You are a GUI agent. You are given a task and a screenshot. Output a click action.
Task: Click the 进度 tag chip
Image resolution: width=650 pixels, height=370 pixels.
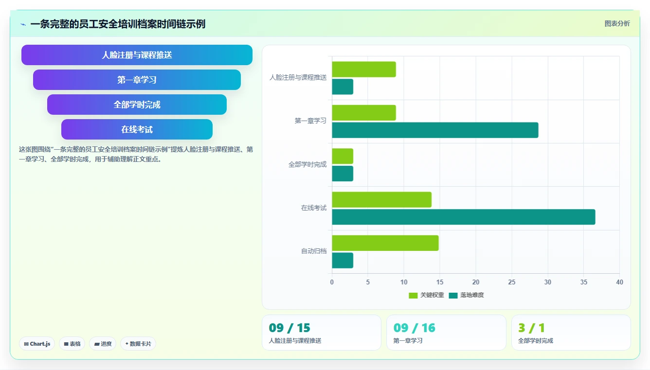point(103,344)
